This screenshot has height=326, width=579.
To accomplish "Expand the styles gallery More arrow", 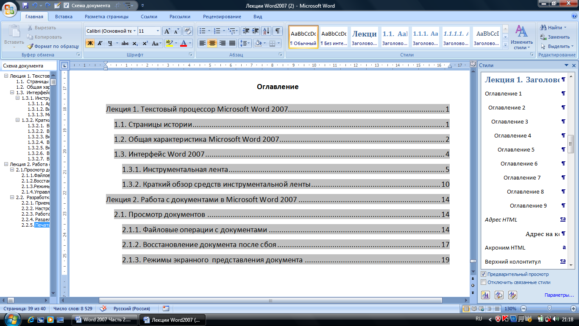I will (505, 46).
